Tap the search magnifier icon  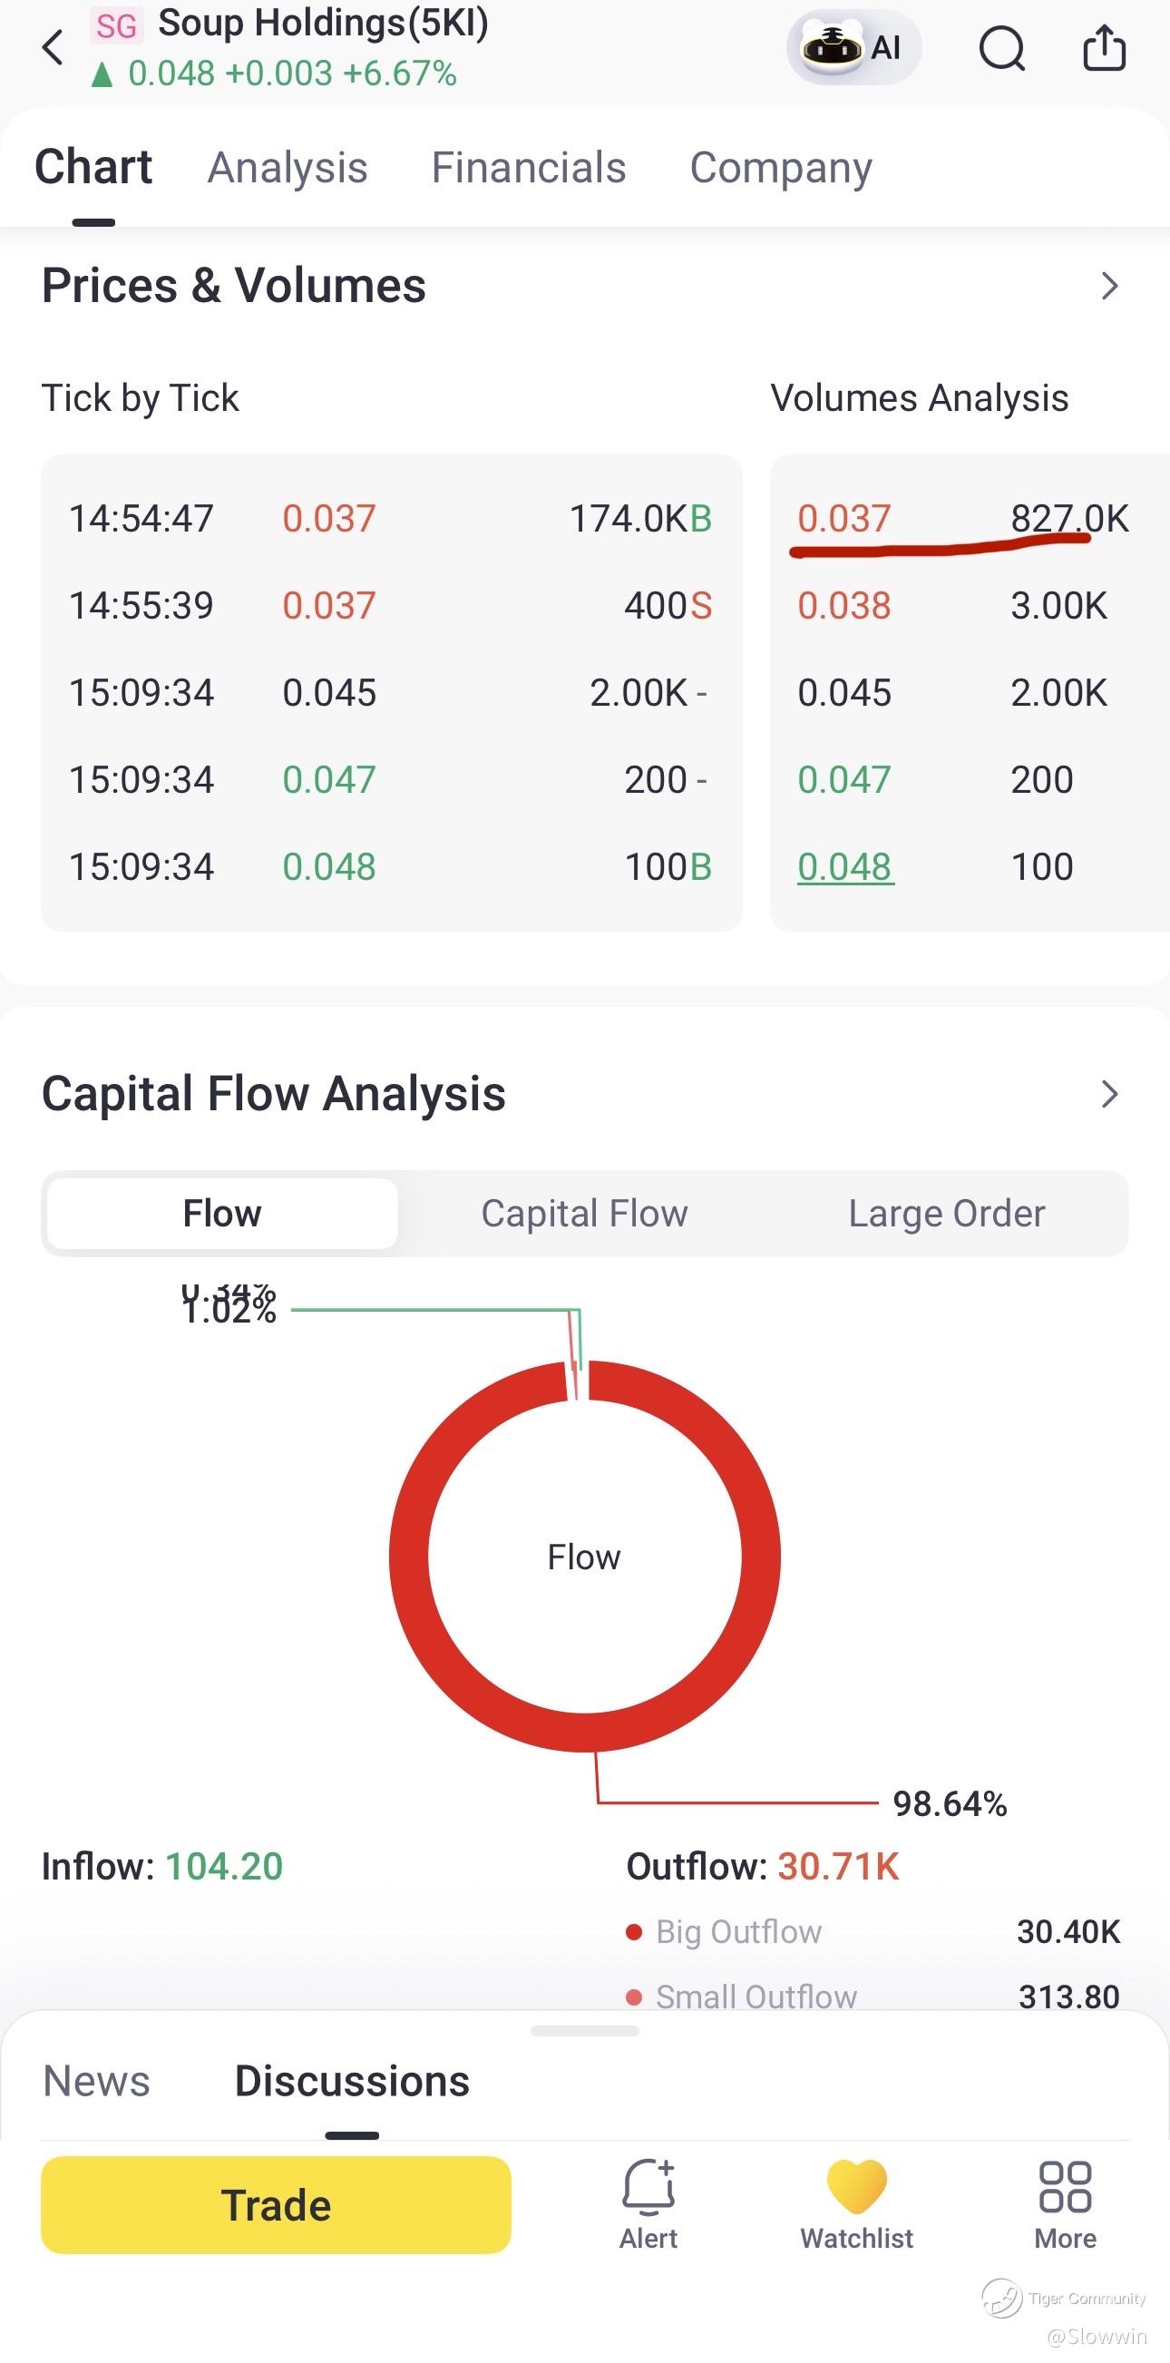[x=1001, y=48]
